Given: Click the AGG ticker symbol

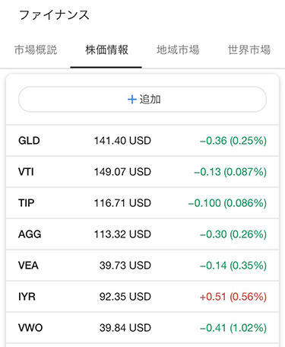Looking at the screenshot, I should point(30,234).
